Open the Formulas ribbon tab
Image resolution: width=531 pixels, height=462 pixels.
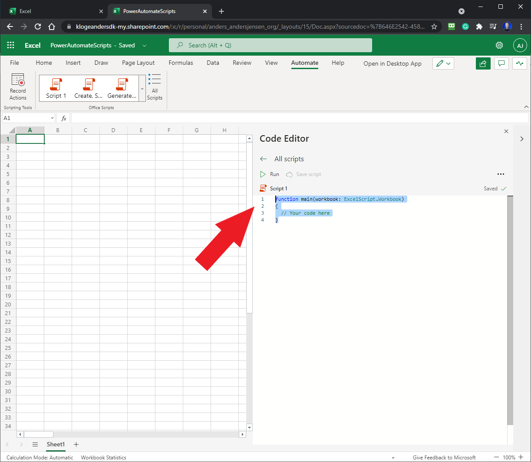point(181,63)
